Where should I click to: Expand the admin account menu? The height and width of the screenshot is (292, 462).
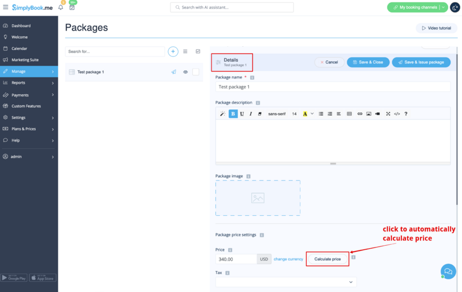pos(29,156)
